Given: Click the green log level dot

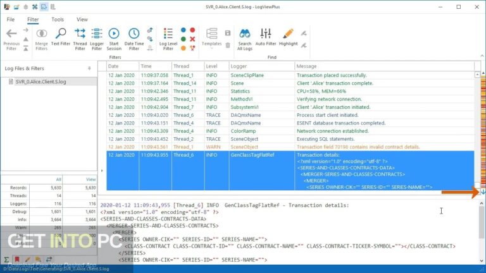Looking at the screenshot, I should [184, 39].
